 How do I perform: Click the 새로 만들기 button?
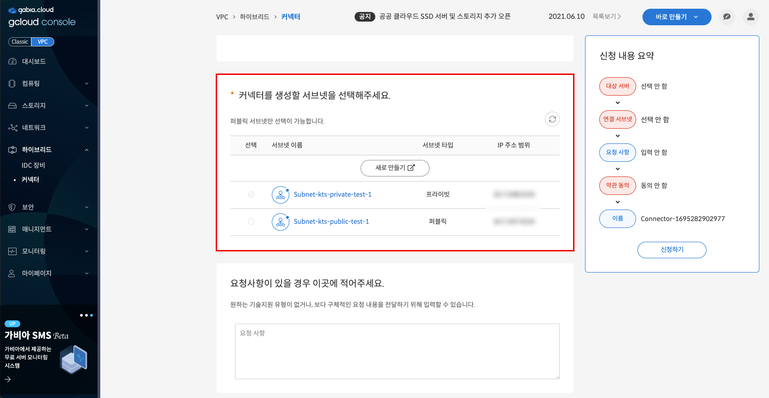point(395,168)
